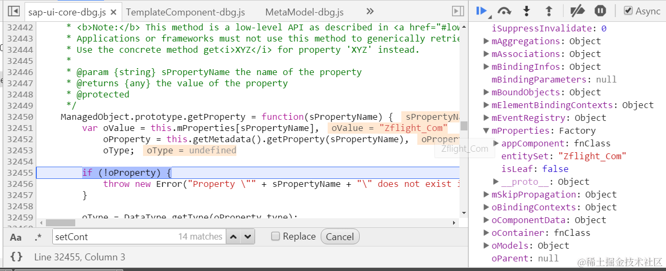Expand mElementBindingContexts object
This screenshot has width=666, height=271.
[x=486, y=105]
